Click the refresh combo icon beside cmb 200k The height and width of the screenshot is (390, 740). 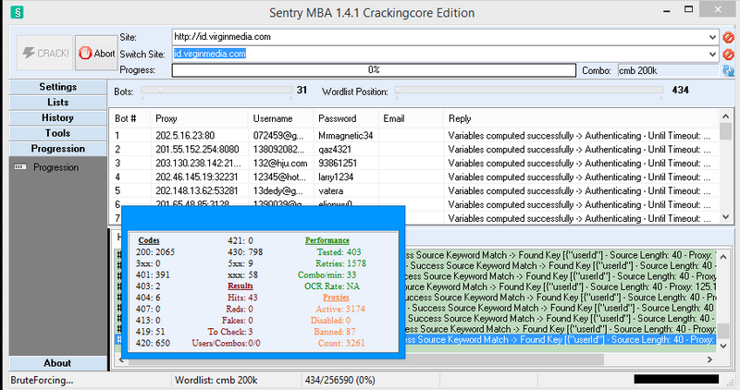728,71
